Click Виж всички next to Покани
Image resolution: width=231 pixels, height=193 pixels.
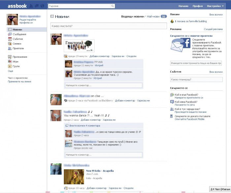pyautogui.click(x=216, y=15)
